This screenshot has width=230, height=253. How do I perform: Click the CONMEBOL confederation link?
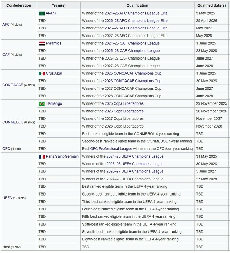pyautogui.click(x=11, y=122)
